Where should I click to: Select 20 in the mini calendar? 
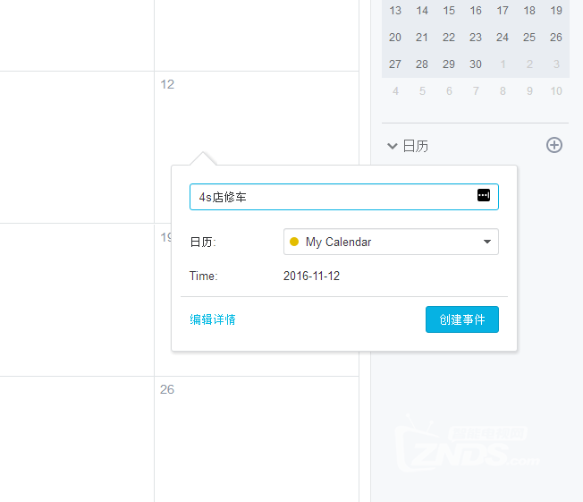[x=395, y=38]
